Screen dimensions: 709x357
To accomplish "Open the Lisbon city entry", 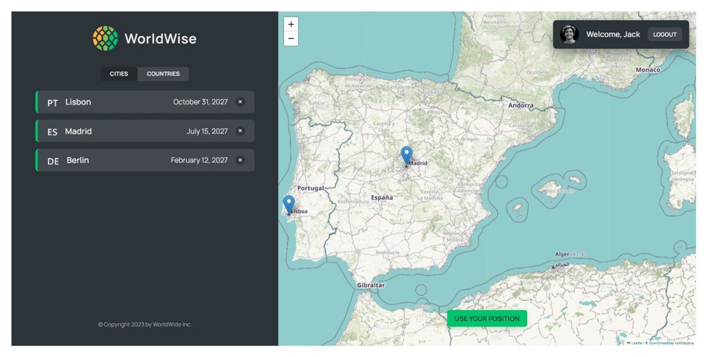I will point(145,102).
